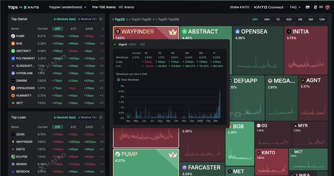The height and width of the screenshot is (176, 334).
Task: Choose the 24H timeframe
Action: tap(255, 19)
